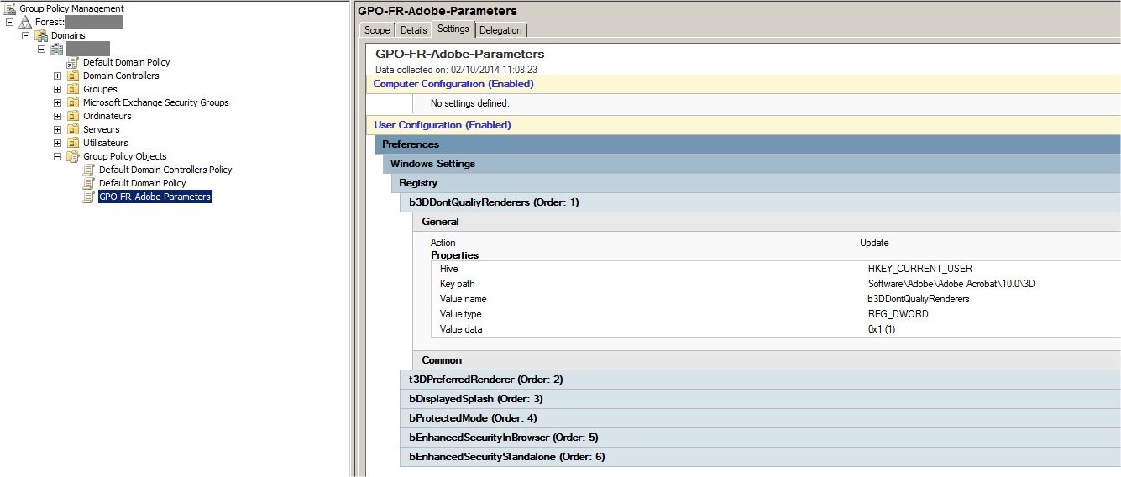The image size is (1121, 477).
Task: Click the Group Policy Management root icon
Action: [9, 8]
